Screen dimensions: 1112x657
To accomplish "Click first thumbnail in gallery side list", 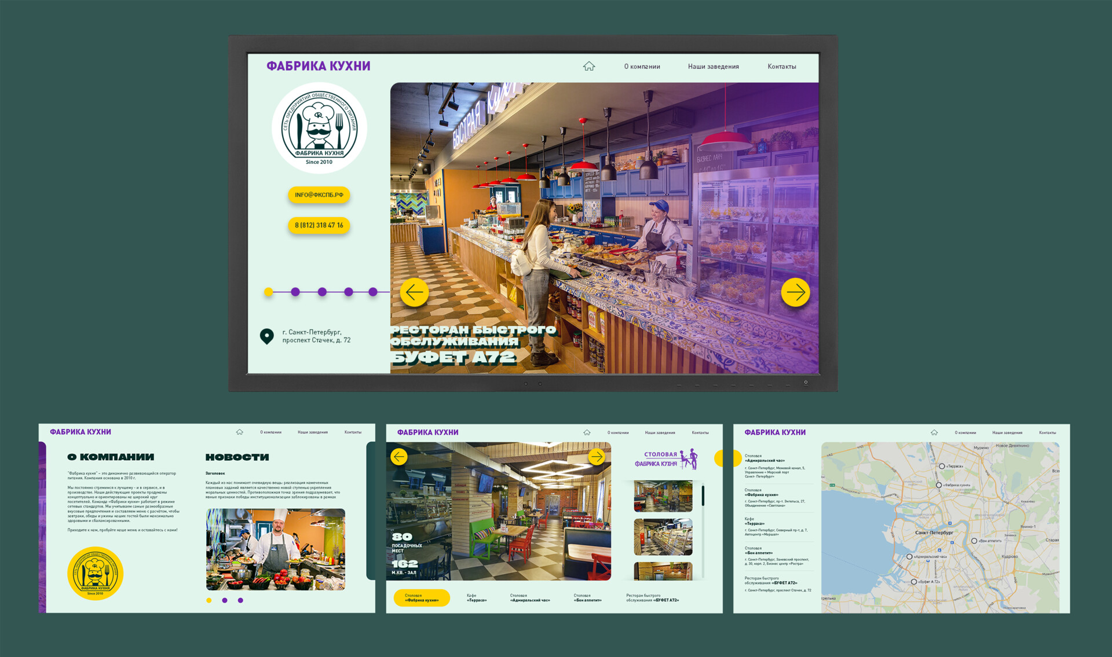I will pyautogui.click(x=663, y=495).
